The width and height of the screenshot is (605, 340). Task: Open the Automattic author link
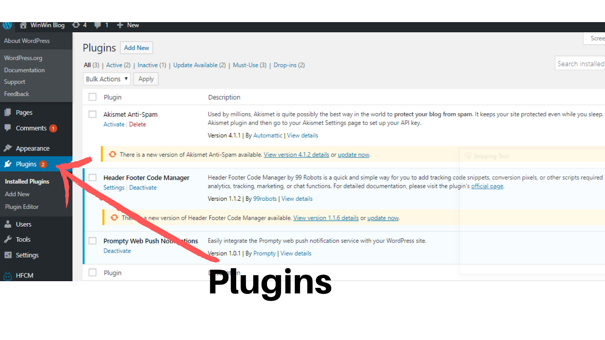tap(268, 135)
